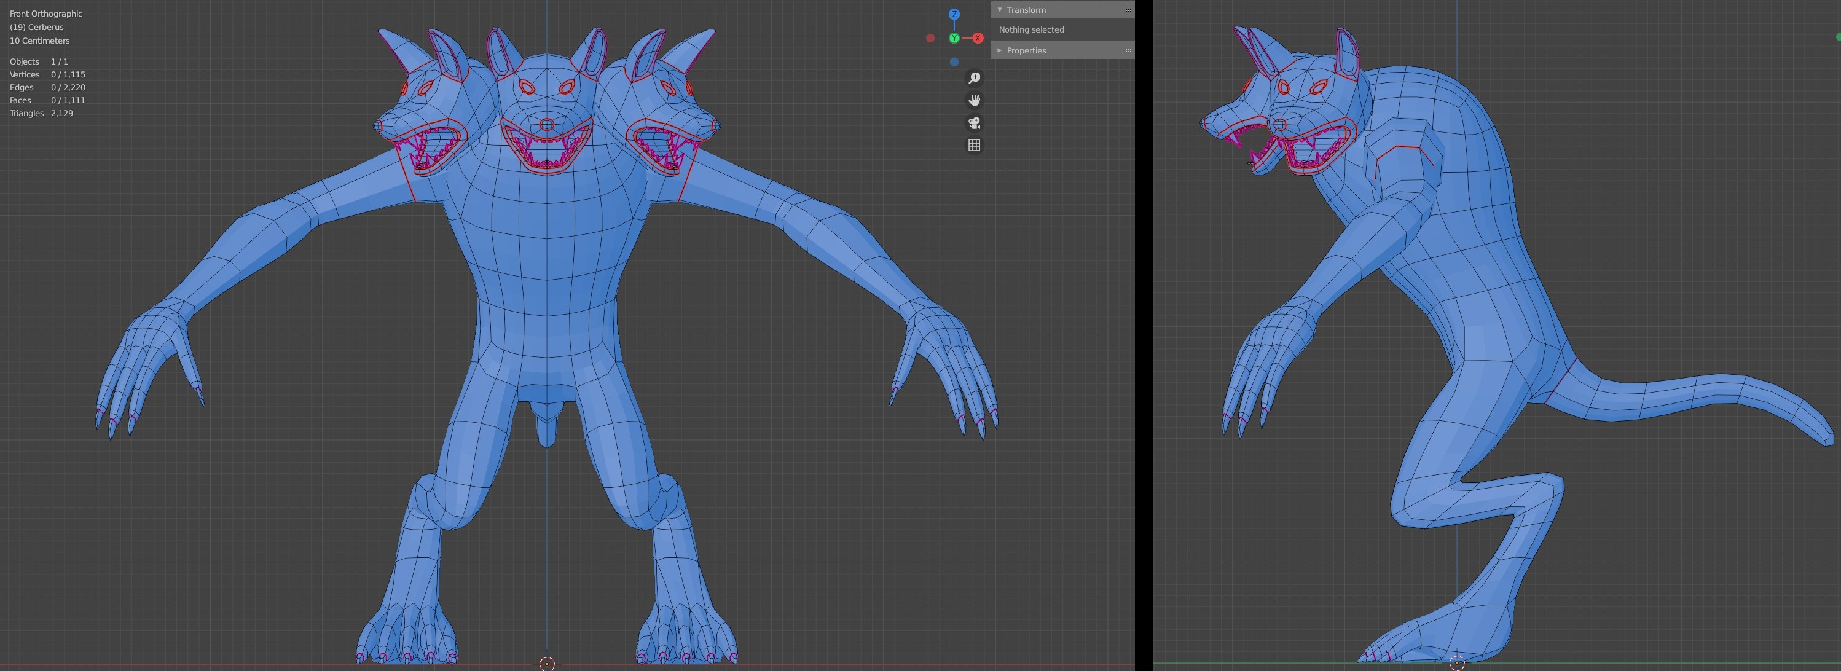Click the 3D cursor in the front view
Image resolution: width=1841 pixels, height=671 pixels.
[x=547, y=664]
